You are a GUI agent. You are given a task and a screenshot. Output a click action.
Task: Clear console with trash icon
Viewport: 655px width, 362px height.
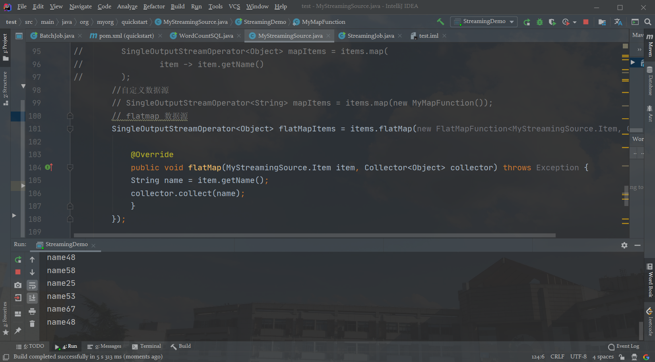32,324
